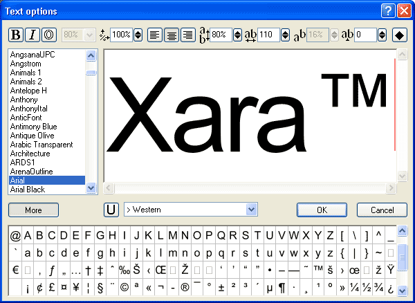Viewport: 415px width, 303px height.
Task: Click character map scroll up arrow
Action: [402, 231]
